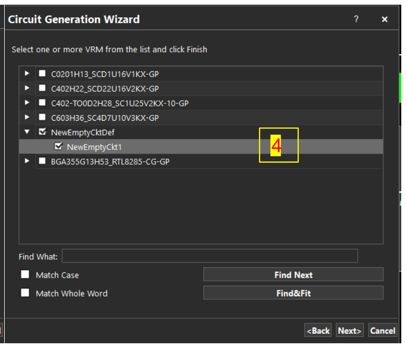
Task: Expand the C603H36_SC4D7U10V3KX-GP tree node
Action: click(x=27, y=117)
